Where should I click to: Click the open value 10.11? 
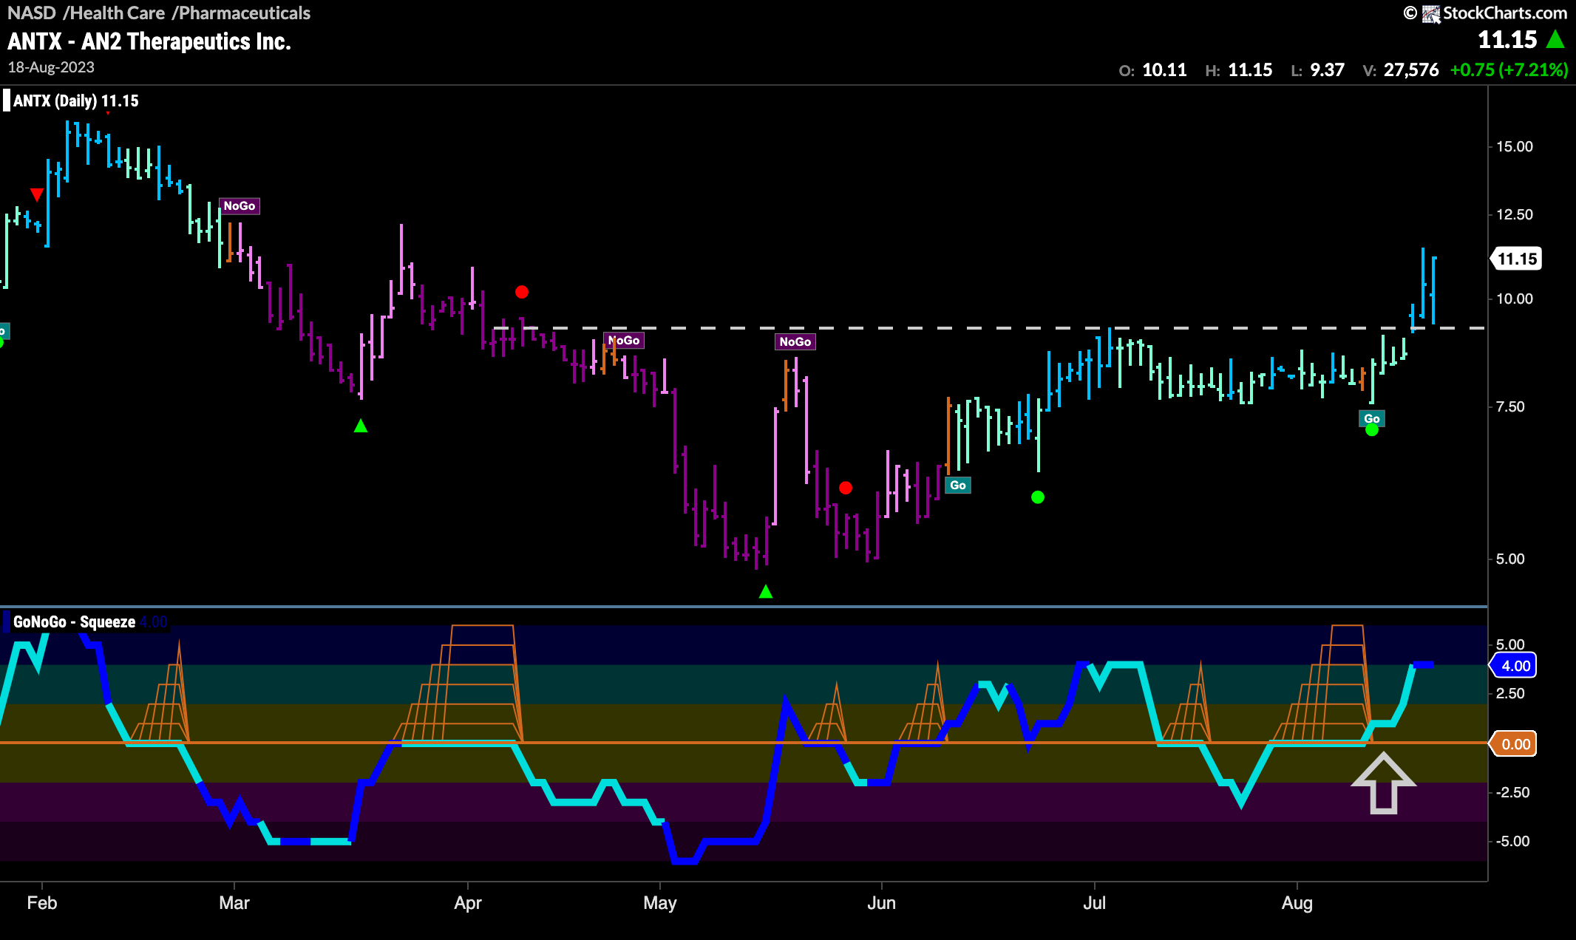pos(1164,70)
